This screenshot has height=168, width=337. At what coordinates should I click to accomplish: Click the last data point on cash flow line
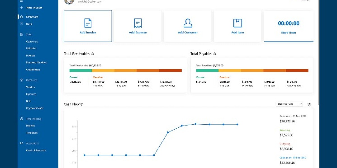point(237,124)
